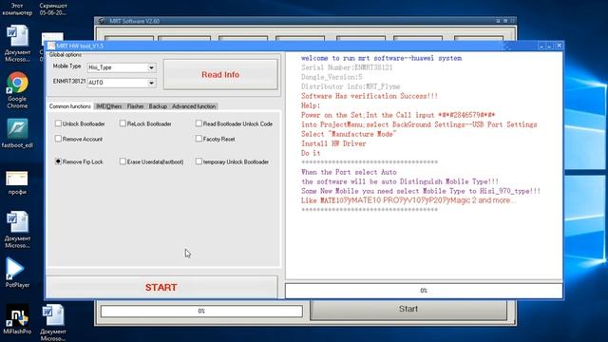Open the port AUTO dropdown
This screenshot has height=342, width=608.
click(x=152, y=83)
